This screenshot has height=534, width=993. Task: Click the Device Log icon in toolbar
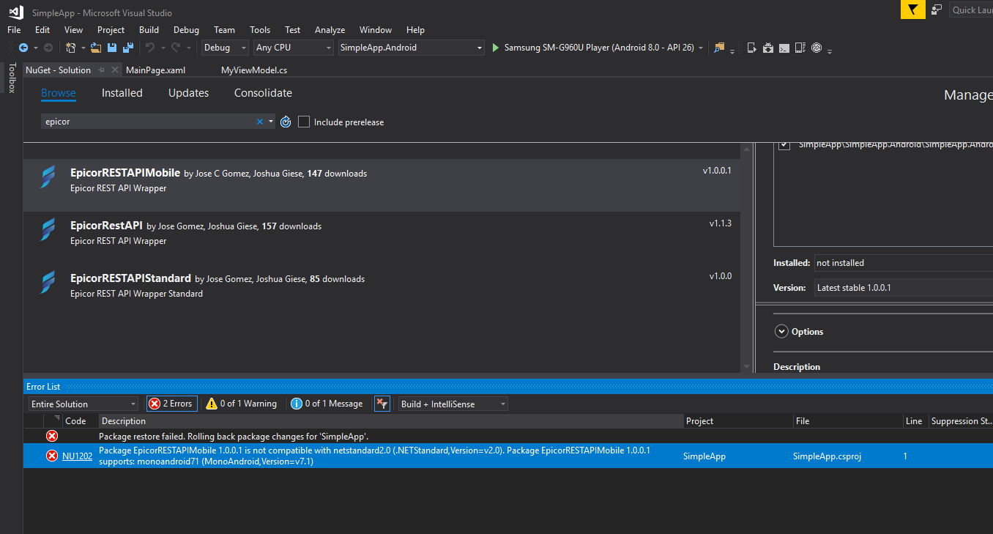tap(800, 48)
